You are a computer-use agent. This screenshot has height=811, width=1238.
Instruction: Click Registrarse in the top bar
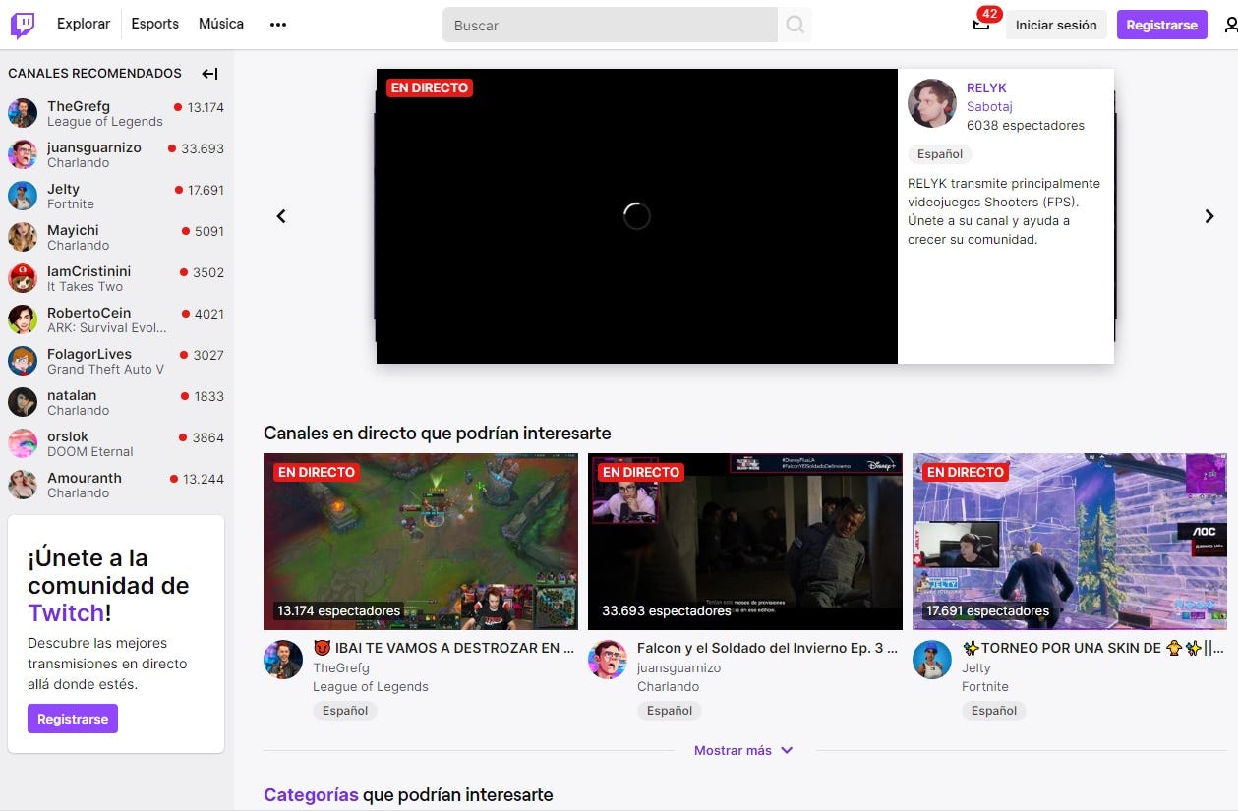tap(1161, 25)
